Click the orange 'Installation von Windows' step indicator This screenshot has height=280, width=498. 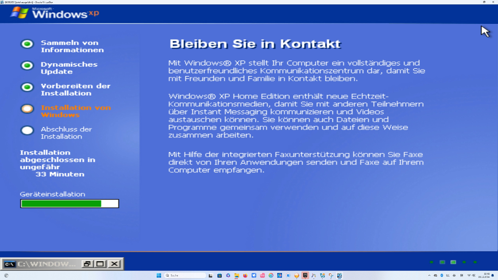tap(27, 109)
